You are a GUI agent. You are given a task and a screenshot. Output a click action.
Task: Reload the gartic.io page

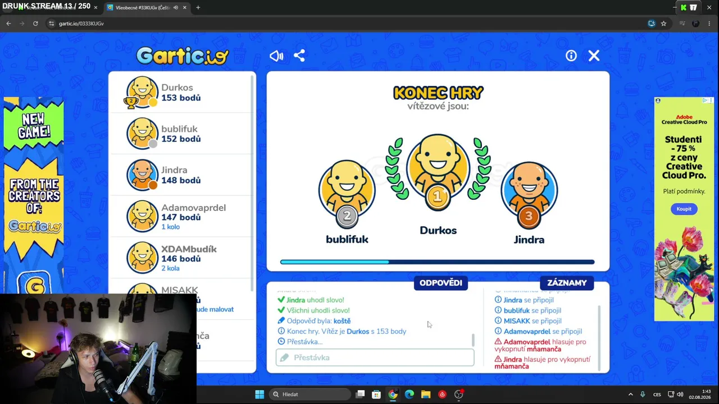(35, 24)
